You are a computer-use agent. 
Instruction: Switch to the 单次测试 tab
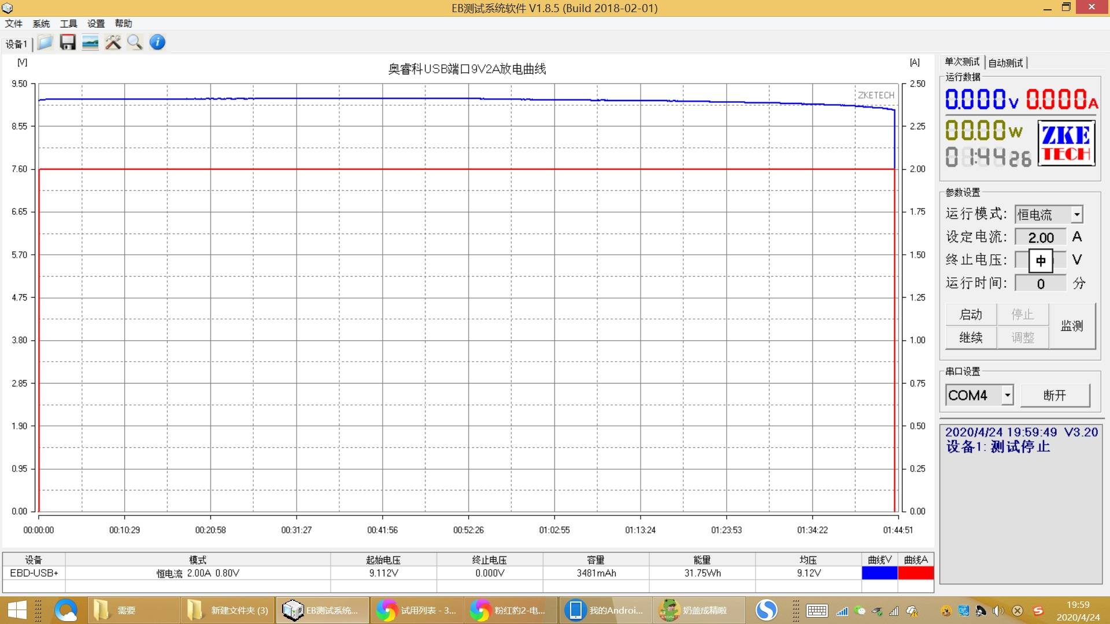[x=962, y=62]
